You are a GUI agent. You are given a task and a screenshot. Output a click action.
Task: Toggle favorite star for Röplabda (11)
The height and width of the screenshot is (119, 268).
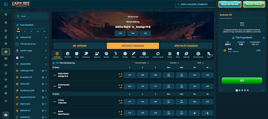(43, 111)
